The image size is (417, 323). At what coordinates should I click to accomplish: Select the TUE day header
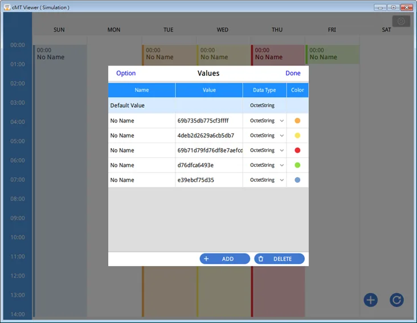[169, 30]
